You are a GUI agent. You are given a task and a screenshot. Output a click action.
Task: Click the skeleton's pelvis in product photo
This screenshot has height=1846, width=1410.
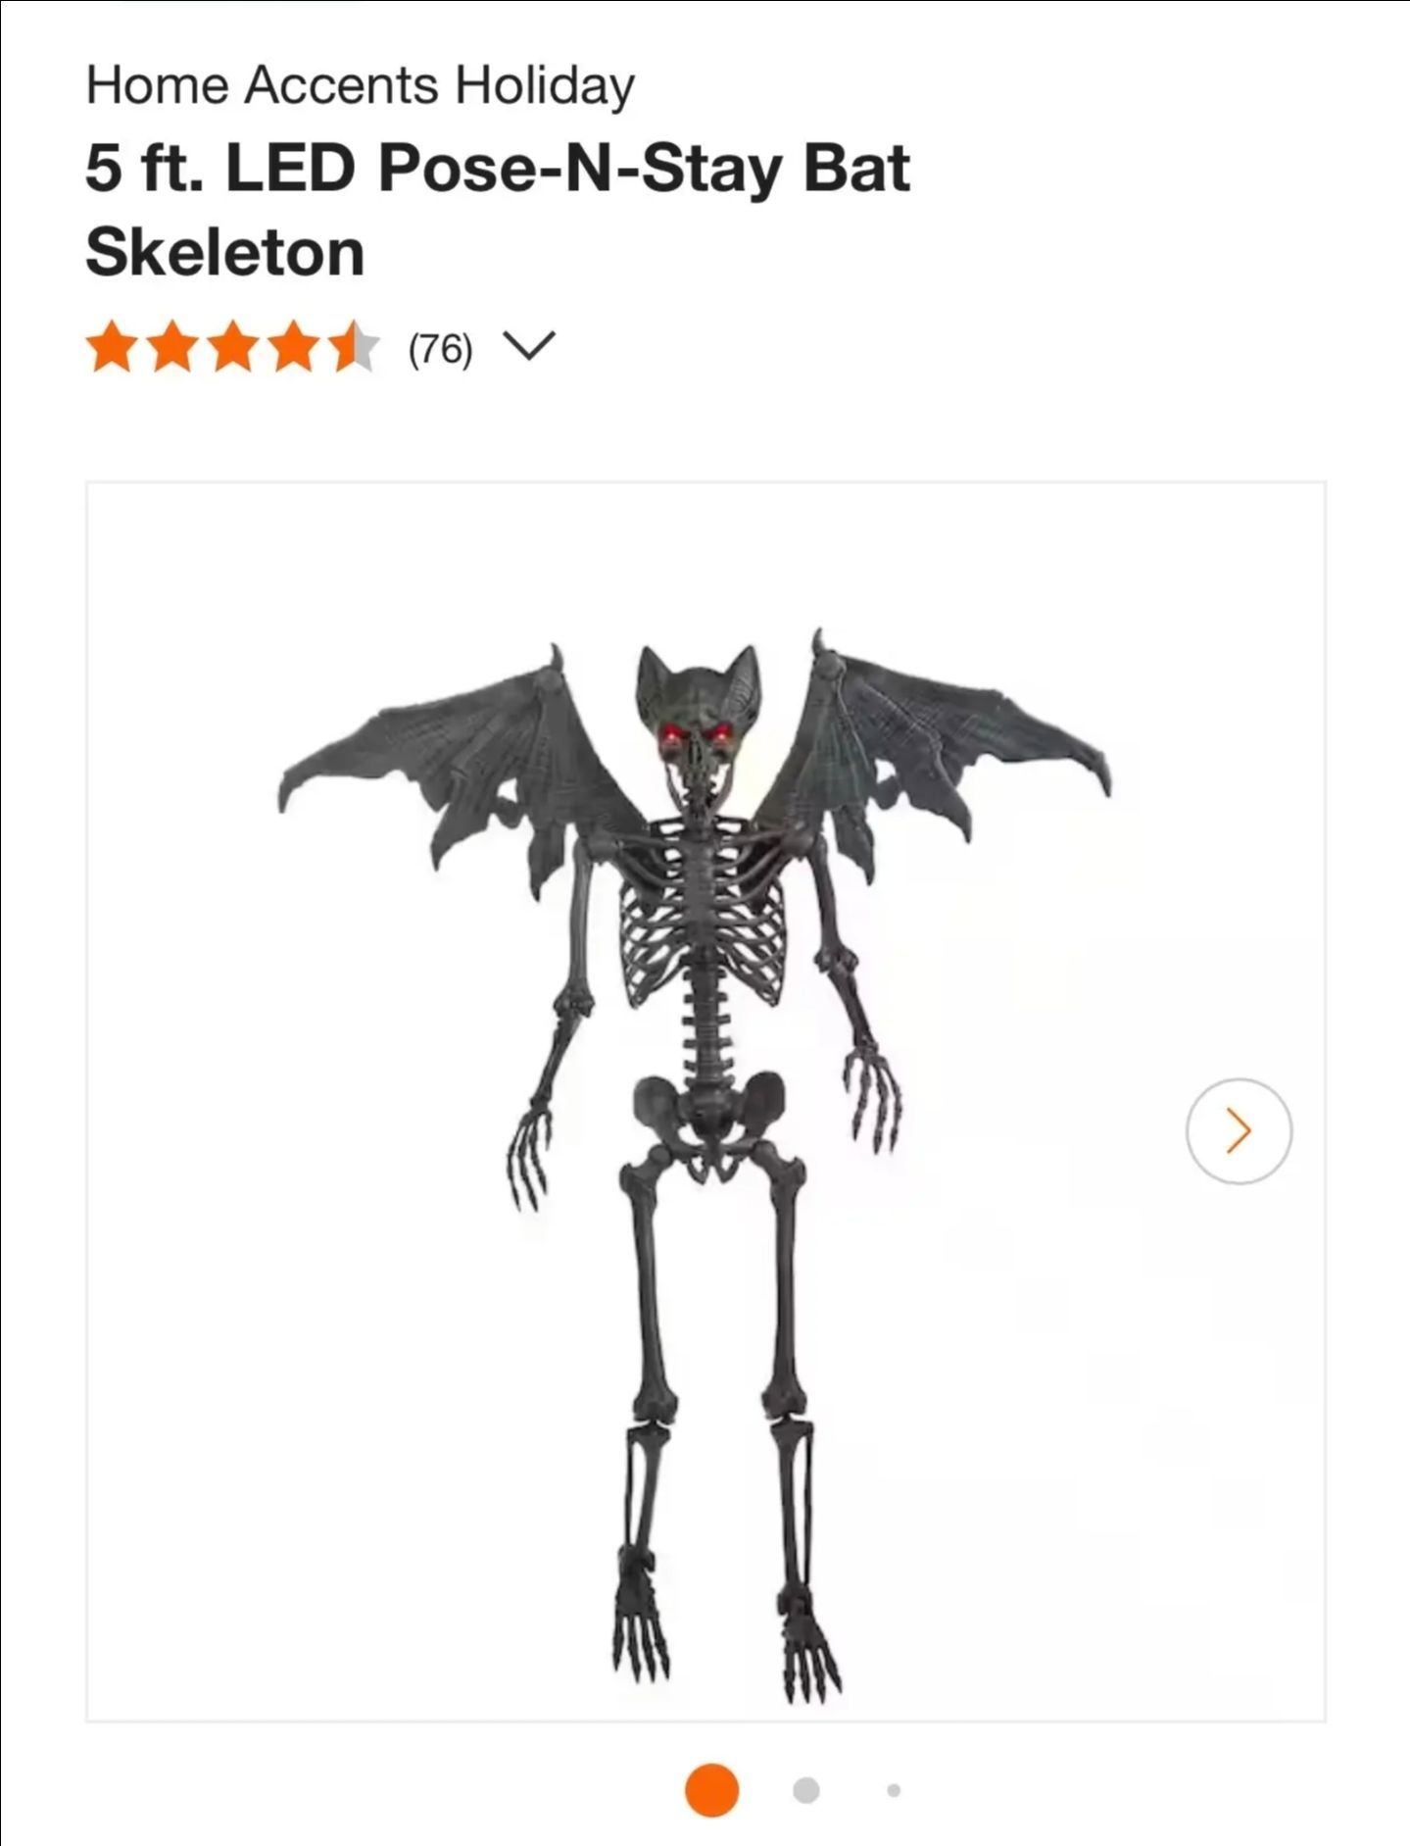708,1120
